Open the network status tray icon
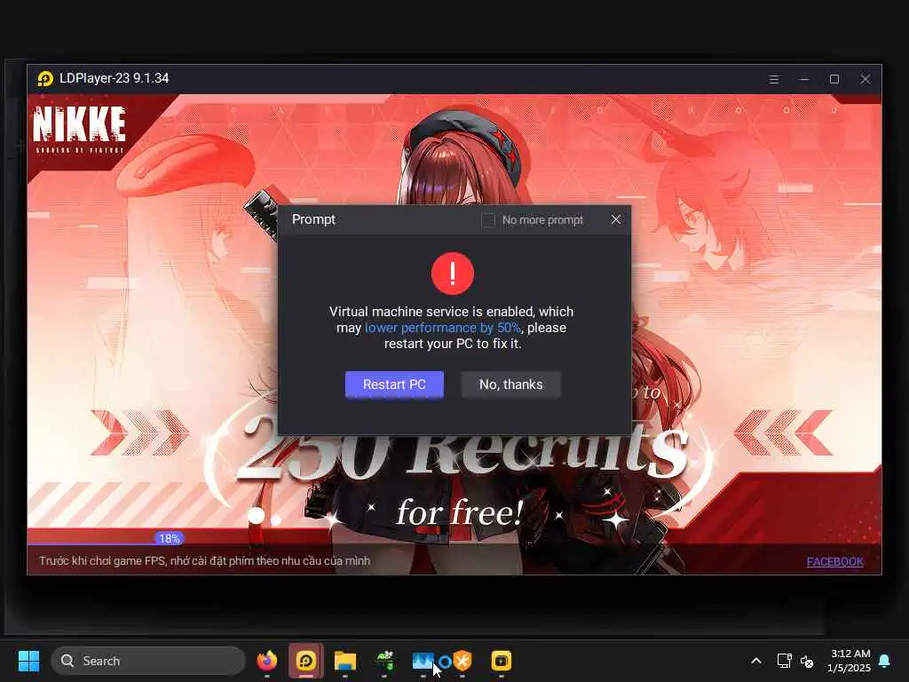The width and height of the screenshot is (909, 682). click(x=784, y=661)
